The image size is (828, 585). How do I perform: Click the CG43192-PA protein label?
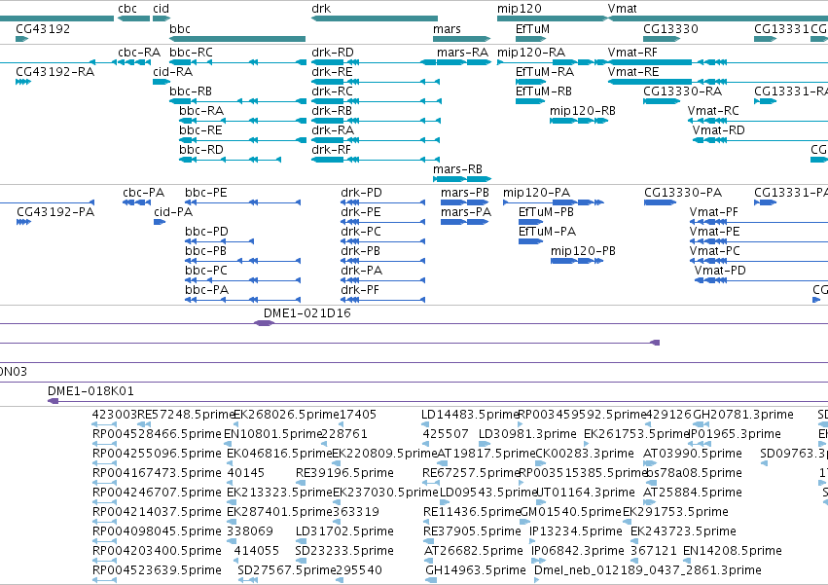tap(55, 212)
